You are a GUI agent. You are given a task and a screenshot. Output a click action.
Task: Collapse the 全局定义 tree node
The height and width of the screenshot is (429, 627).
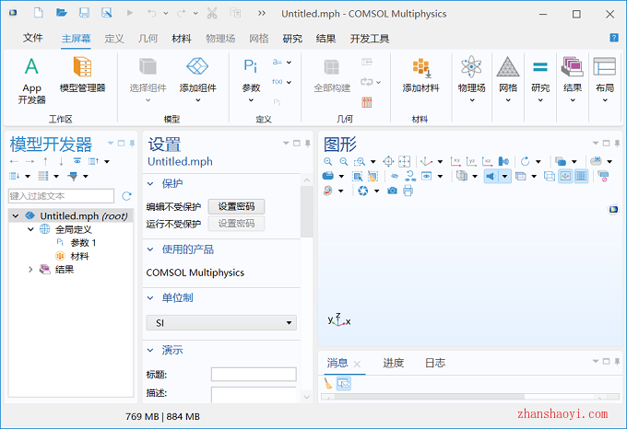coord(30,229)
